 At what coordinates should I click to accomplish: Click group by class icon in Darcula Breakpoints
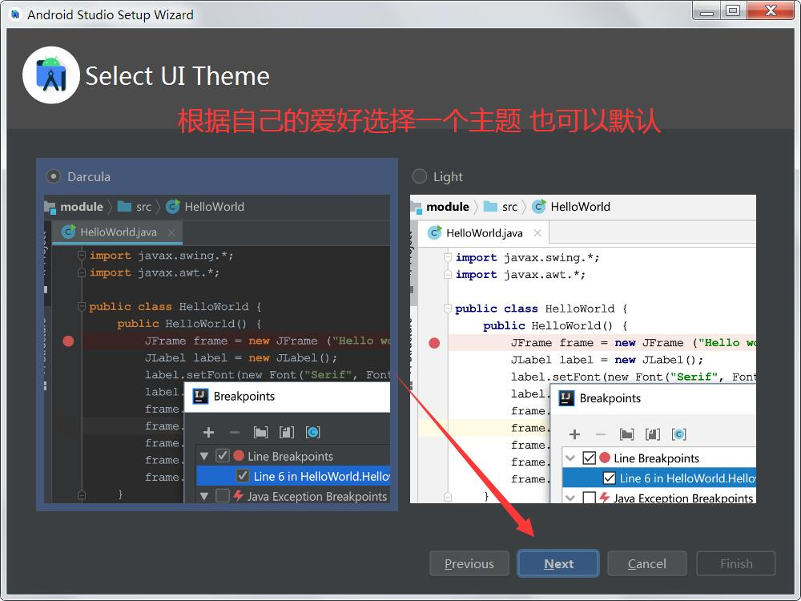pyautogui.click(x=312, y=433)
